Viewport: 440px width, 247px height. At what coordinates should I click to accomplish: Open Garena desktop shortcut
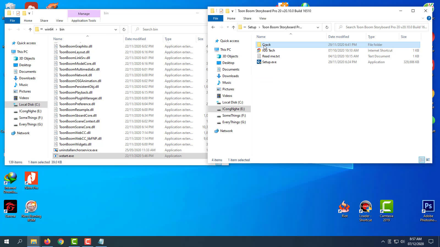(x=10, y=209)
